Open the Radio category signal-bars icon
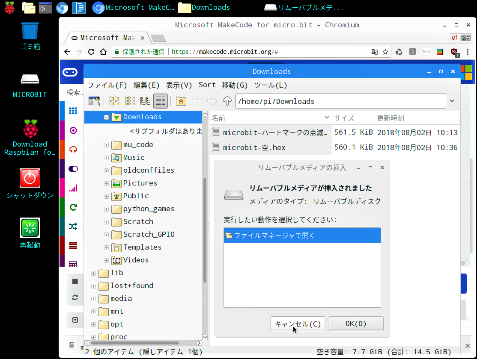 pos(73,188)
